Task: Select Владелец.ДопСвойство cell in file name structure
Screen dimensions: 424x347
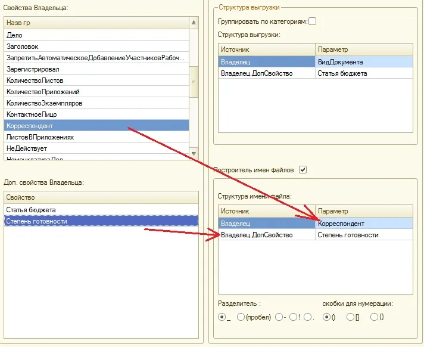Action: (x=267, y=235)
